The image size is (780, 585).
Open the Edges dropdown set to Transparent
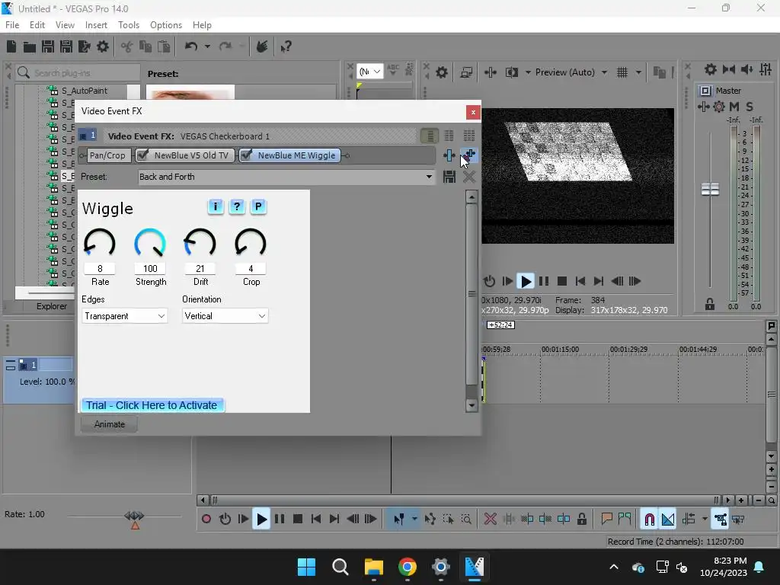click(124, 316)
